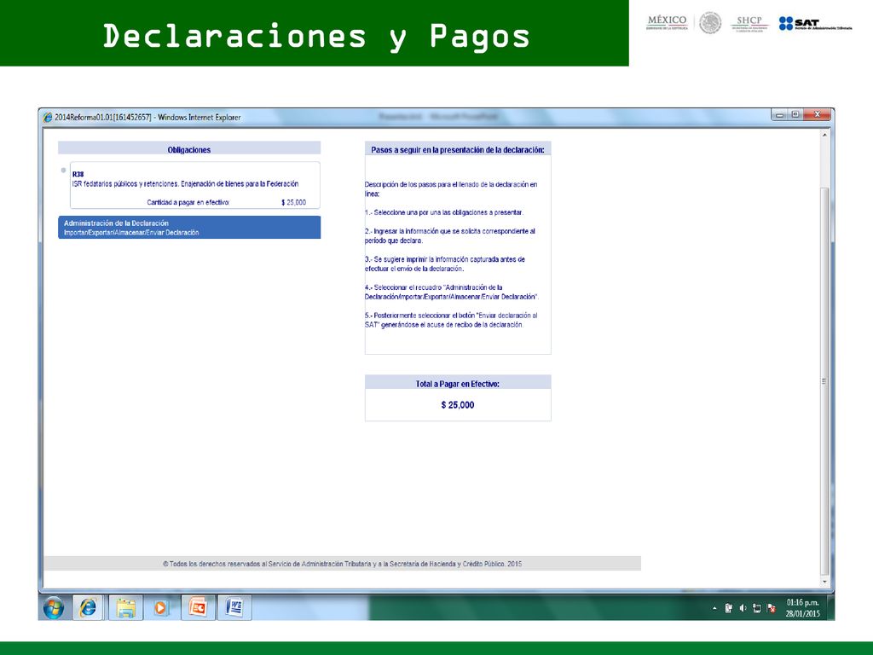Open Windows Explorer folder taskbar icon
The image size is (873, 655).
pyautogui.click(x=126, y=607)
